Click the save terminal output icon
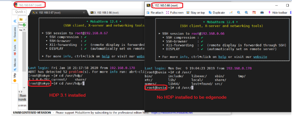The width and height of the screenshot is (292, 125). 254,13
